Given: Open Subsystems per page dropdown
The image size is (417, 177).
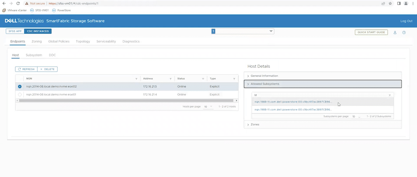Looking at the screenshot, I should (356, 117).
